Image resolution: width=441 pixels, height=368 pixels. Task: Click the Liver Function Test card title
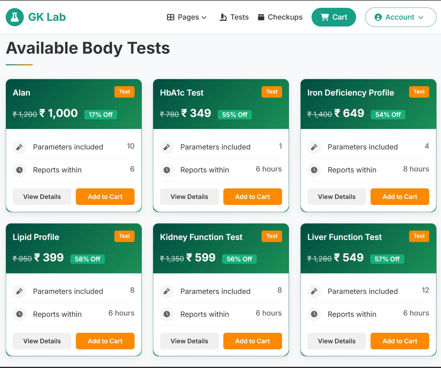(x=344, y=237)
